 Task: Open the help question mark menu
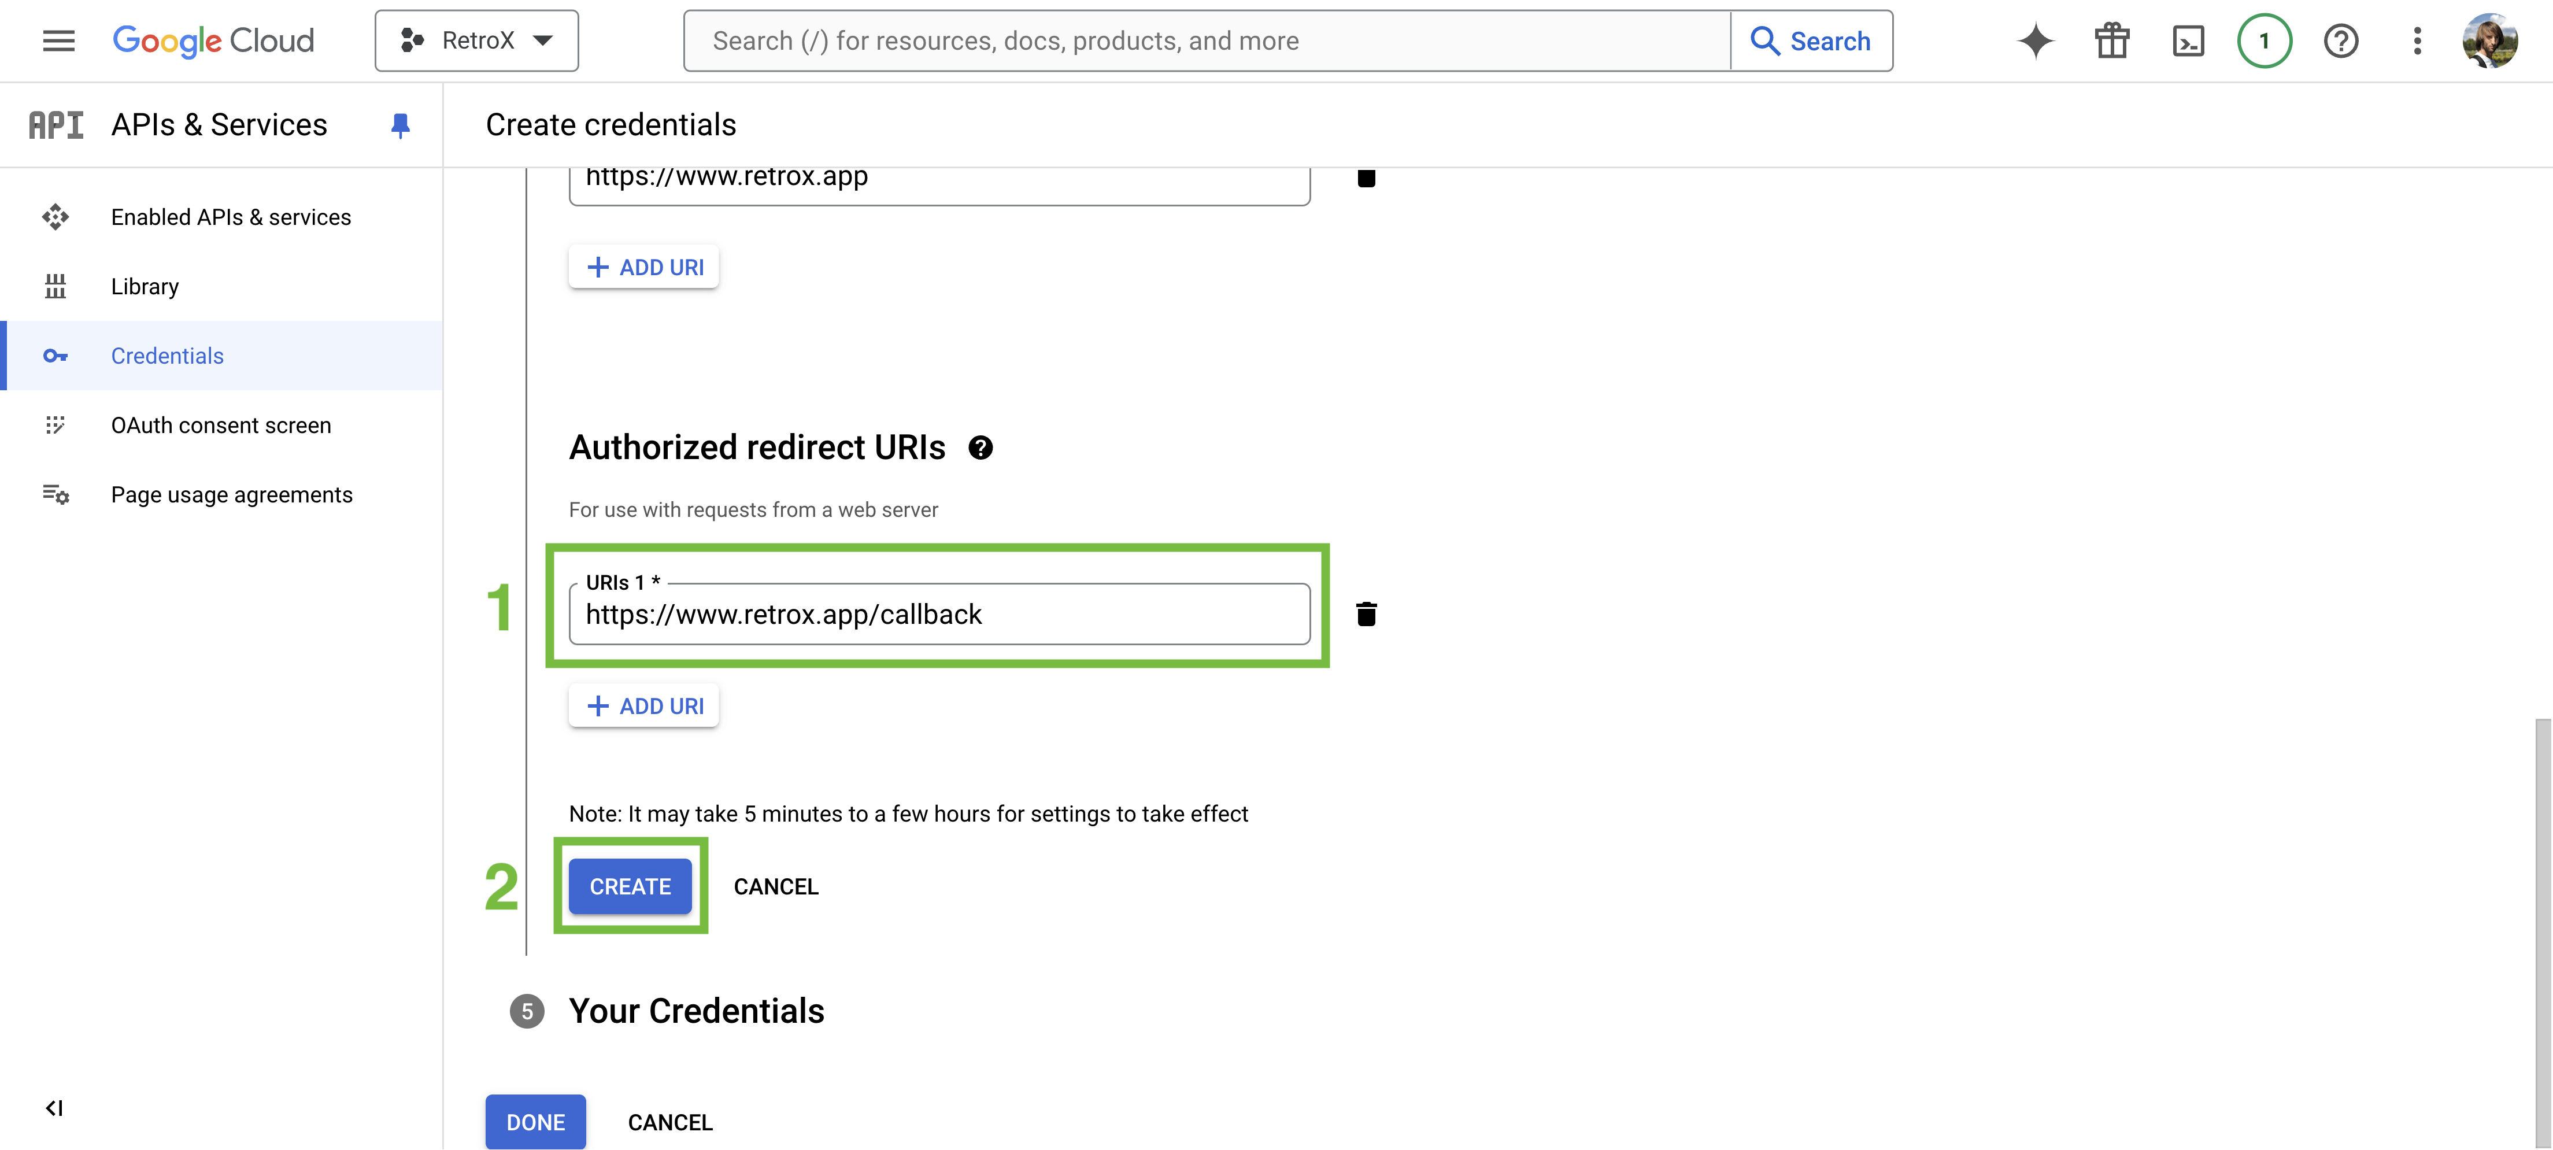point(2341,40)
